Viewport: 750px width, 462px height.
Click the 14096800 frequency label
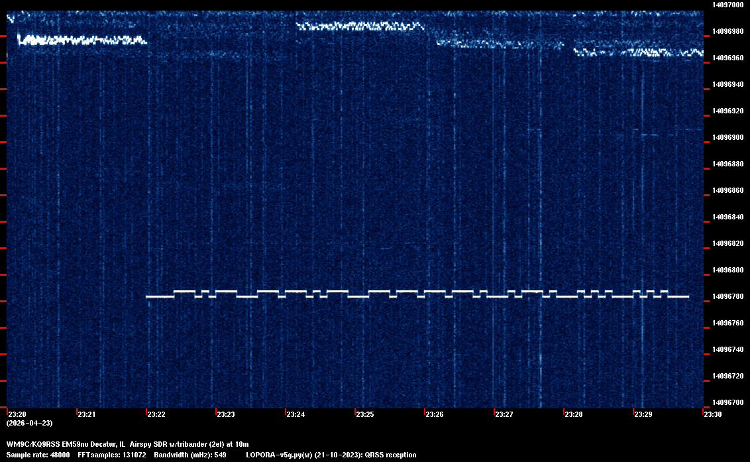click(x=727, y=270)
